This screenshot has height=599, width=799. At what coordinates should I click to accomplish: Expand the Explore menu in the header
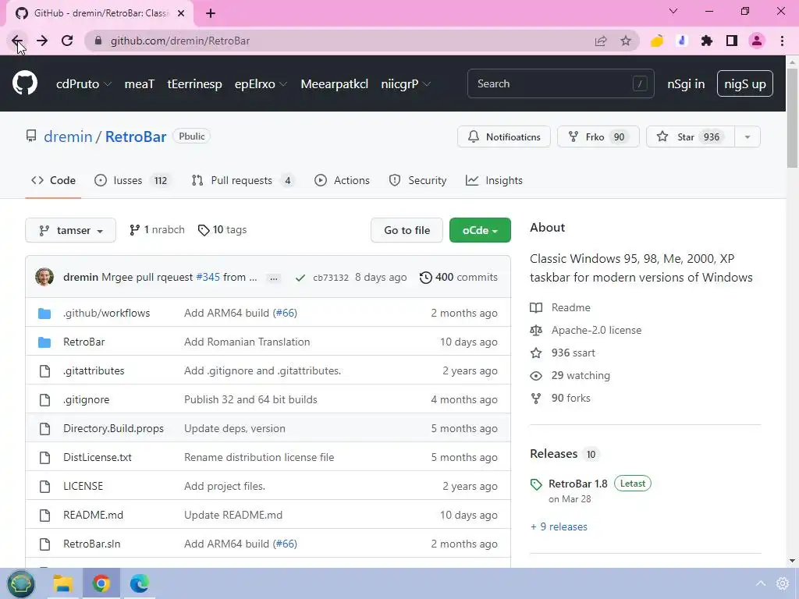[261, 84]
